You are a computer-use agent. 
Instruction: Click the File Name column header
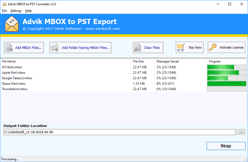point(9,61)
